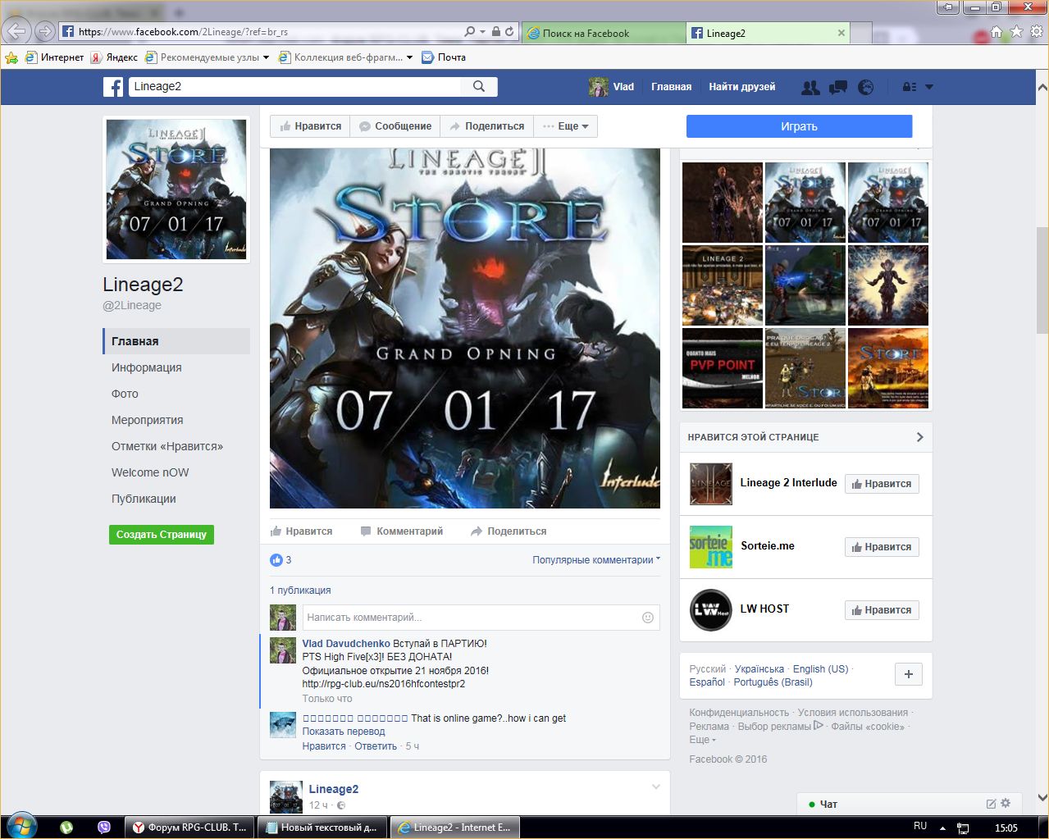Like the page via top Нравится button
Screen dimensions: 1049x839
[310, 126]
